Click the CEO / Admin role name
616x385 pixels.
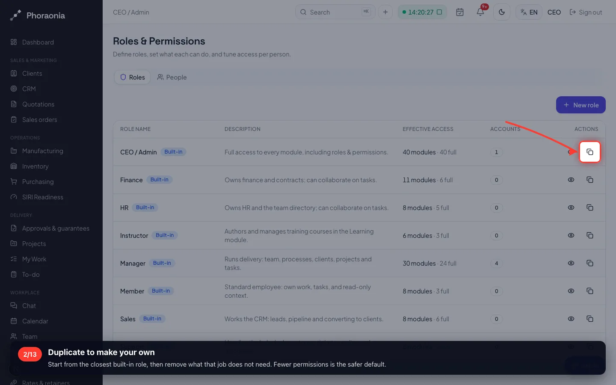[138, 152]
